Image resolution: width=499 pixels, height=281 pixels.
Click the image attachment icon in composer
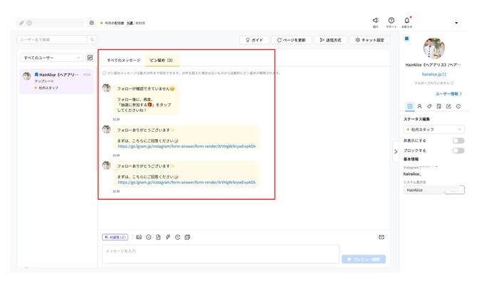[139, 237]
